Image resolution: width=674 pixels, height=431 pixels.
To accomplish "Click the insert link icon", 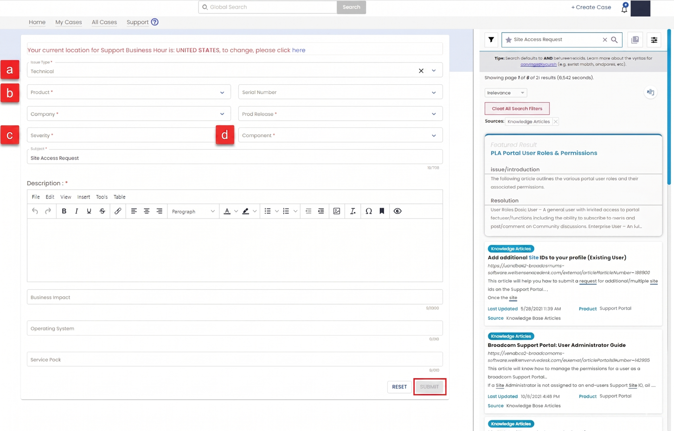I will pyautogui.click(x=118, y=211).
